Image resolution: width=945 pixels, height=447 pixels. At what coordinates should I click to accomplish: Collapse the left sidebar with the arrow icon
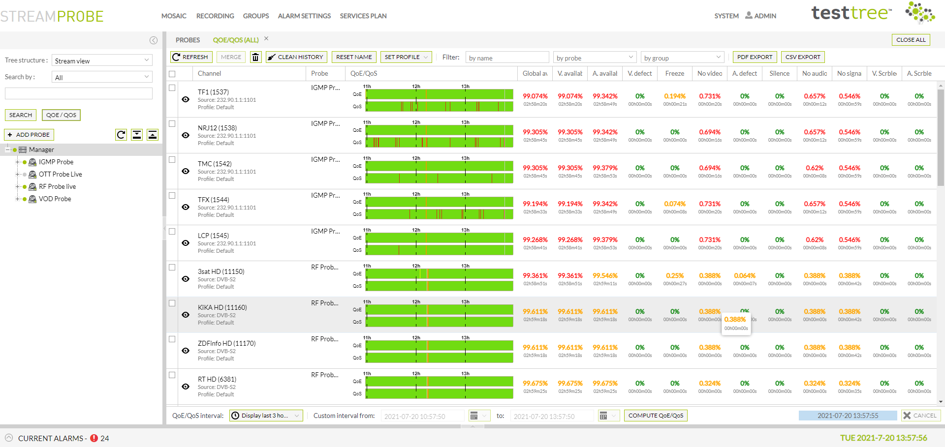[x=154, y=40]
